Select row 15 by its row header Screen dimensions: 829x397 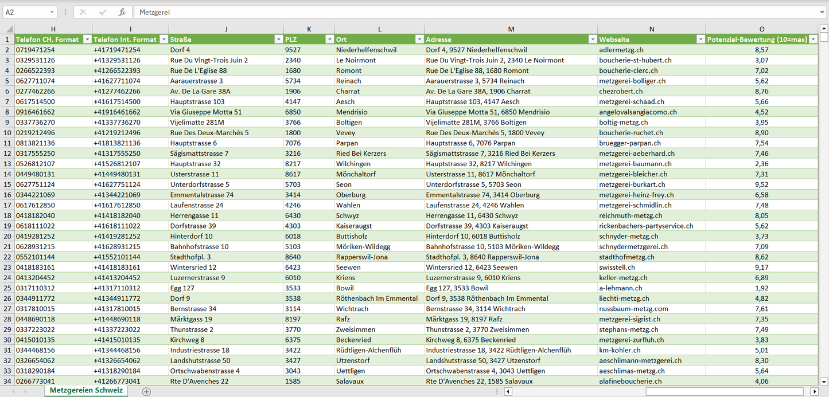pos(7,184)
